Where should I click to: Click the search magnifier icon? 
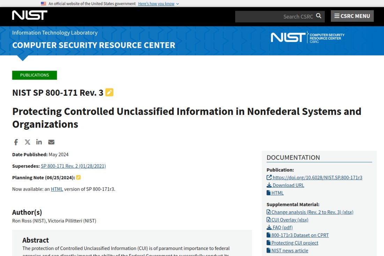click(x=319, y=16)
